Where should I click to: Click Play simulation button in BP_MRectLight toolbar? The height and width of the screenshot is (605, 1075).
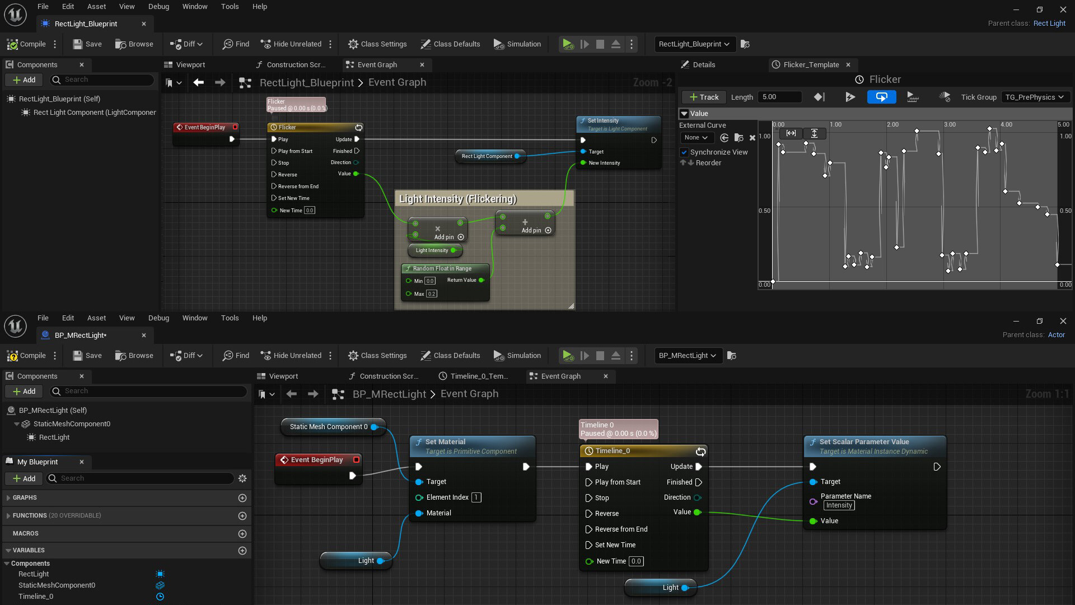tap(567, 356)
